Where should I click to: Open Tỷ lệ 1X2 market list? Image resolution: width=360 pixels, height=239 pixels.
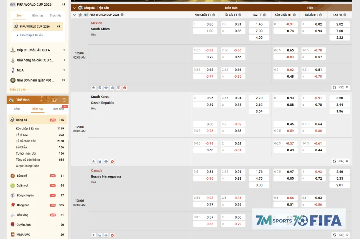click(x=40, y=135)
